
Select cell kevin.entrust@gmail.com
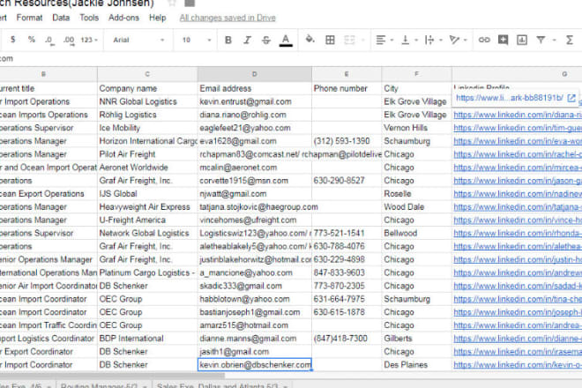point(255,101)
